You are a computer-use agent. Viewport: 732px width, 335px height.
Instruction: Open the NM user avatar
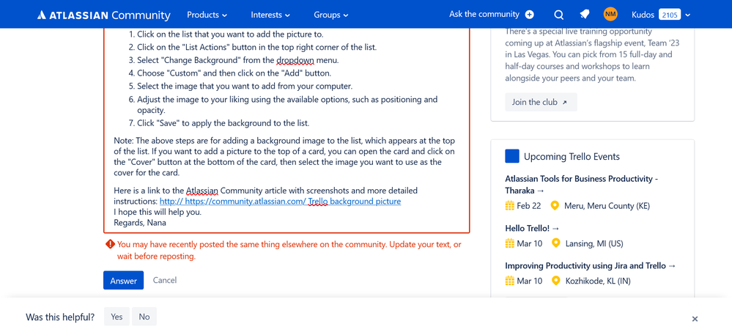(x=610, y=14)
